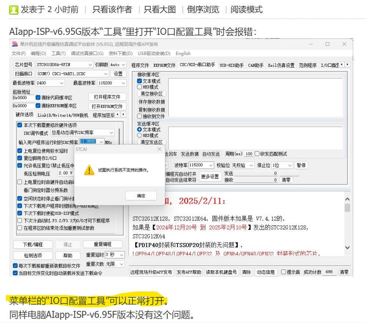Maximize the AIapp-ISP window

coord(327,44)
